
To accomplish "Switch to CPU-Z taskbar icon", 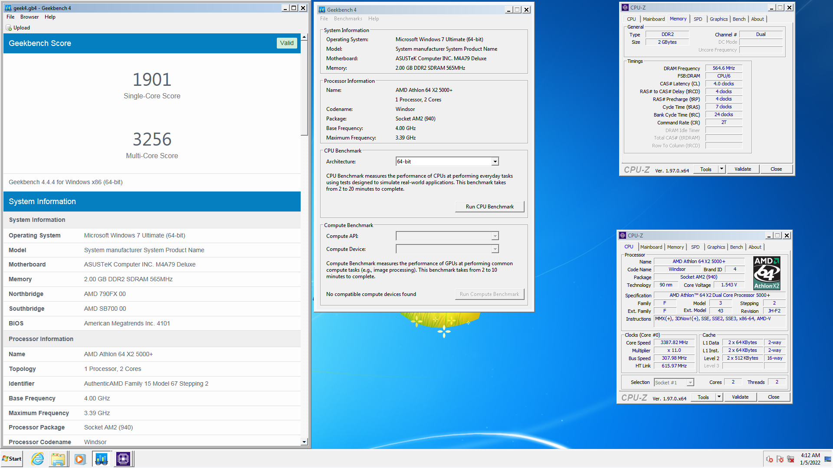I will [x=123, y=459].
